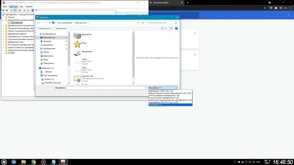Select the yellow star Игры item in file list
The height and width of the screenshot is (165, 294).
77,44
